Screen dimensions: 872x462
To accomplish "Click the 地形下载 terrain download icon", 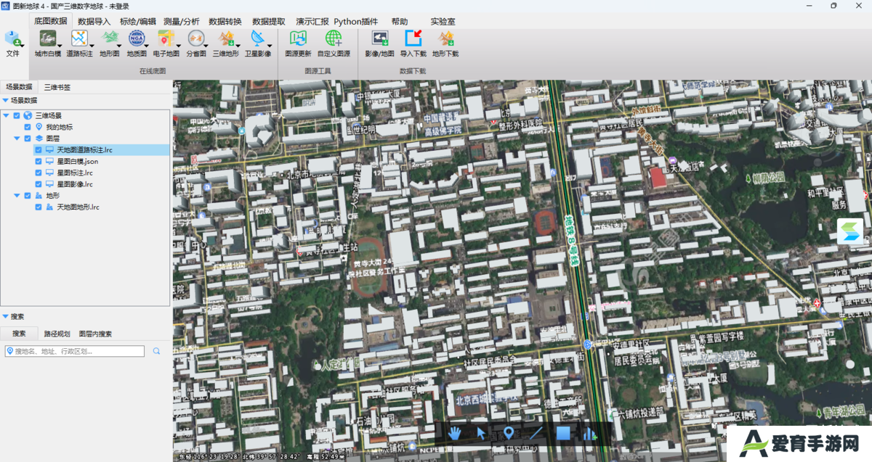I will (445, 38).
